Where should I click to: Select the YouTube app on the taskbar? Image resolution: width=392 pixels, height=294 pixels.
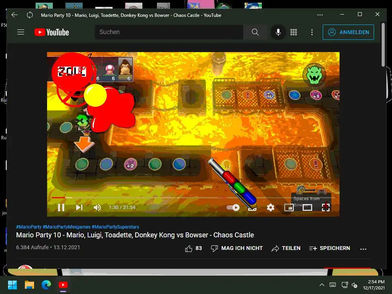pos(63,285)
